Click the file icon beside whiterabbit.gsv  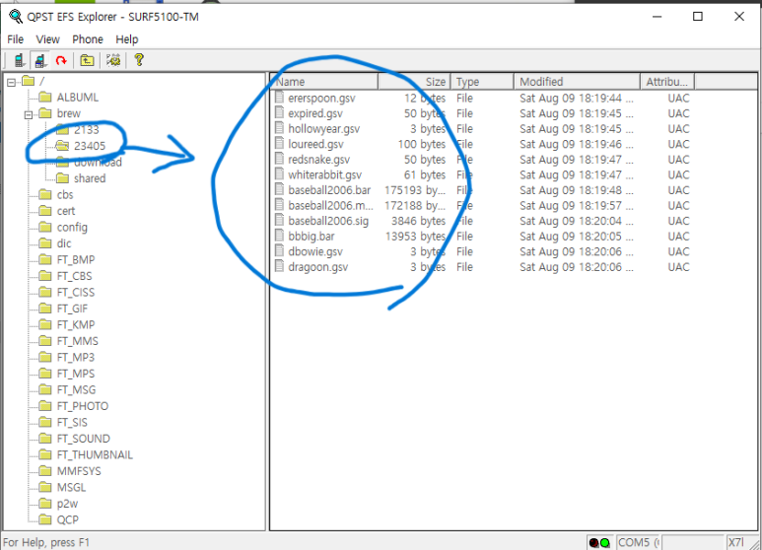279,173
